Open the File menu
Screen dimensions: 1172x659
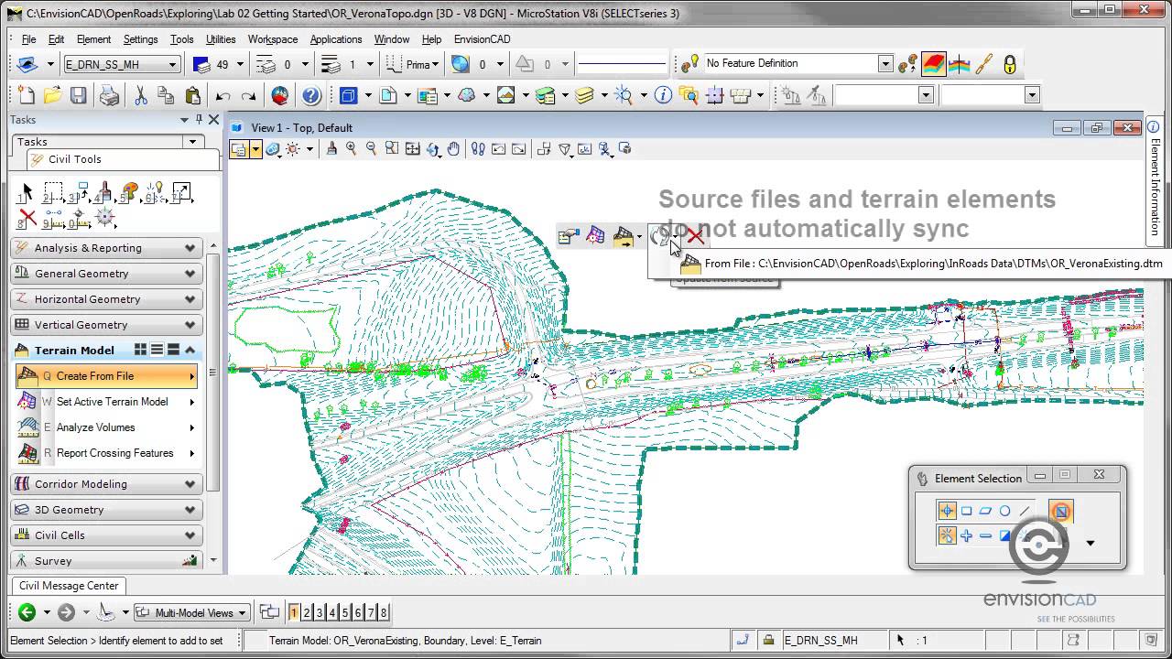28,39
